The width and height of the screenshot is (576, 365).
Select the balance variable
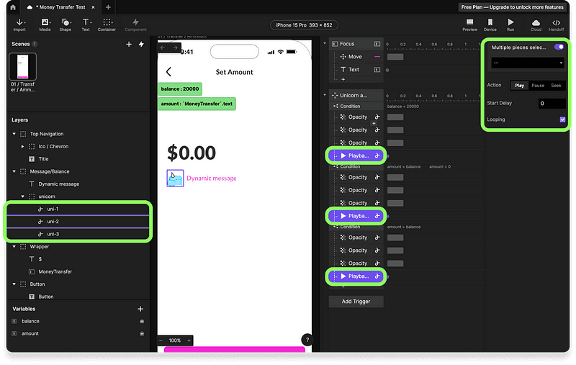[30, 321]
